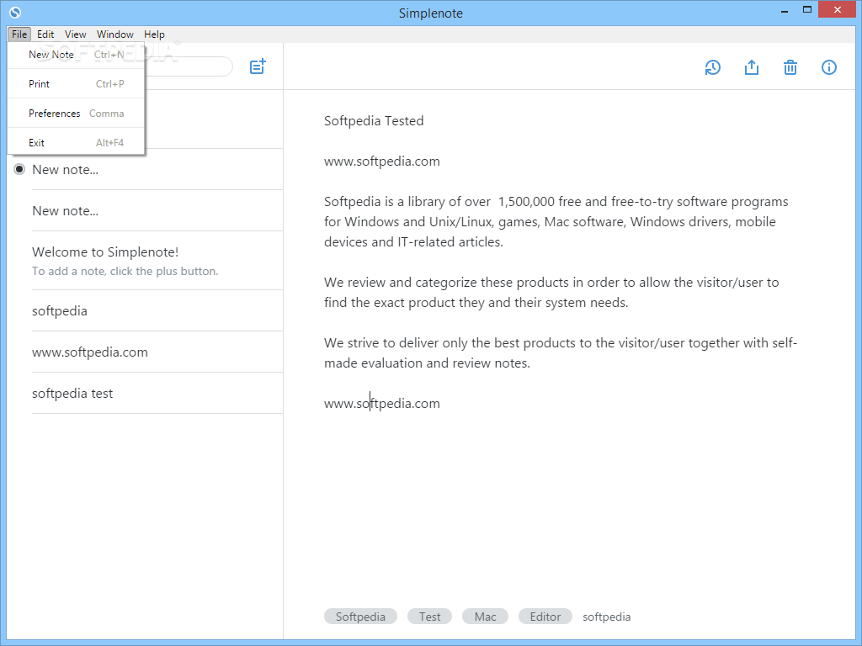862x646 pixels.
Task: Open the 'softpedia' note in the list
Action: coord(157,311)
